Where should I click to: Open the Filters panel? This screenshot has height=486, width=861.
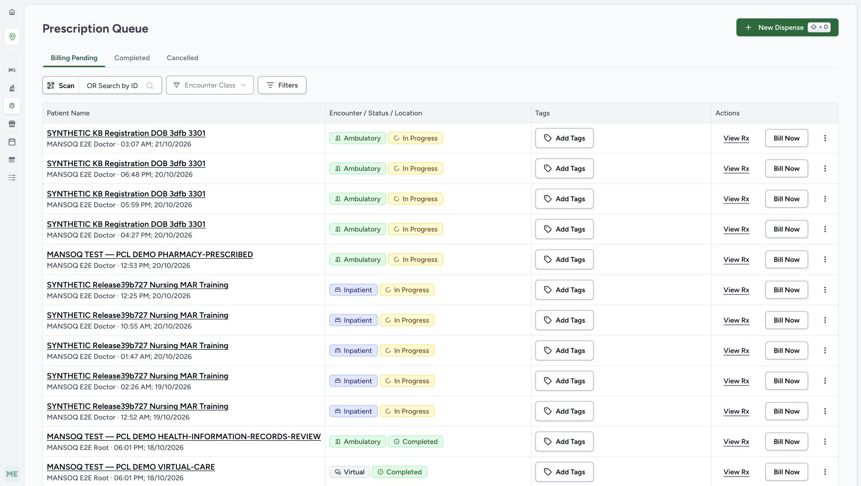coord(282,85)
